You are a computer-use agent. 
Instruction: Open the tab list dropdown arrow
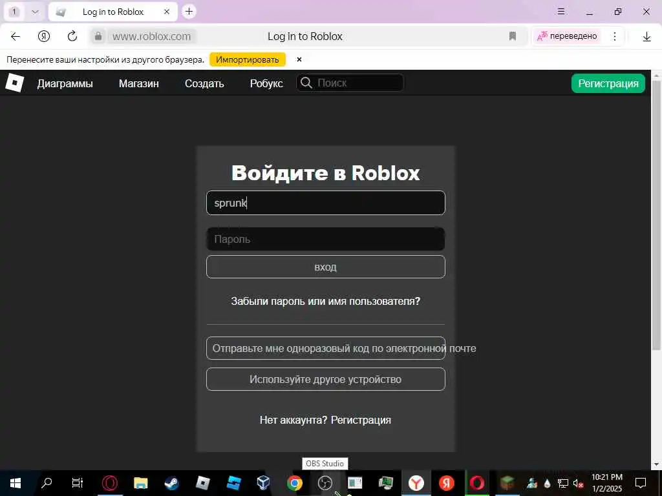point(35,12)
